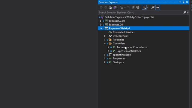The width and height of the screenshot is (192, 108).
Task: Select the Expenses.Core project label
Action: [117, 21]
